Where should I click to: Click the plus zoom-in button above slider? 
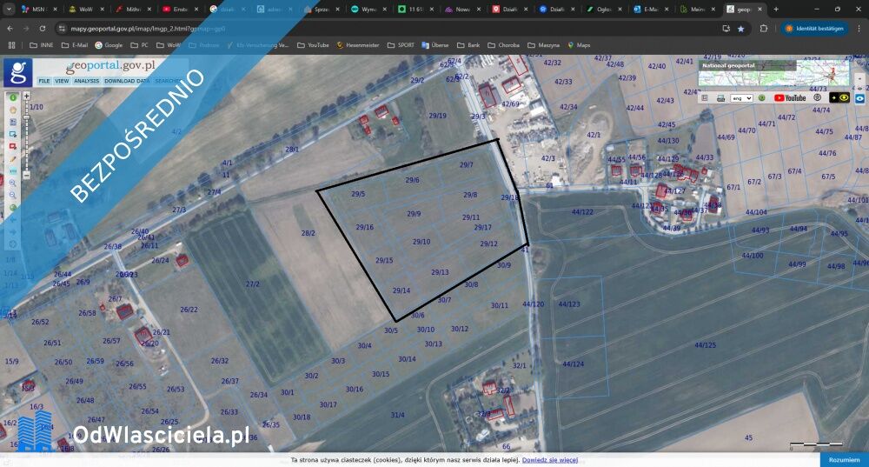(26, 96)
